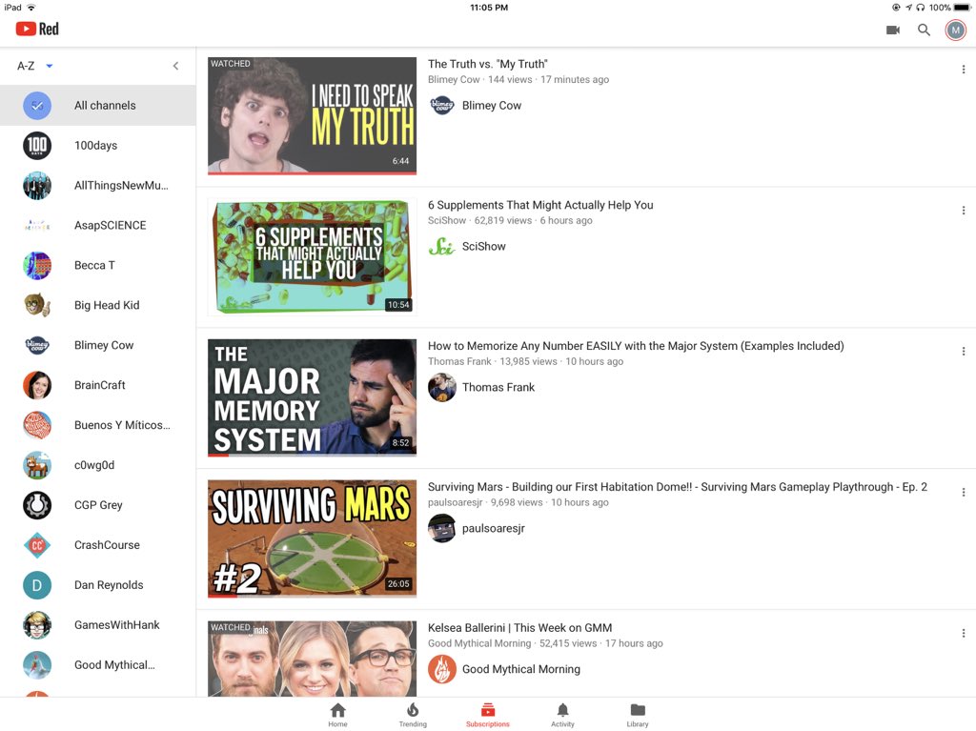Open c0wg0d channel avatar
This screenshot has width=976, height=731.
tap(37, 464)
